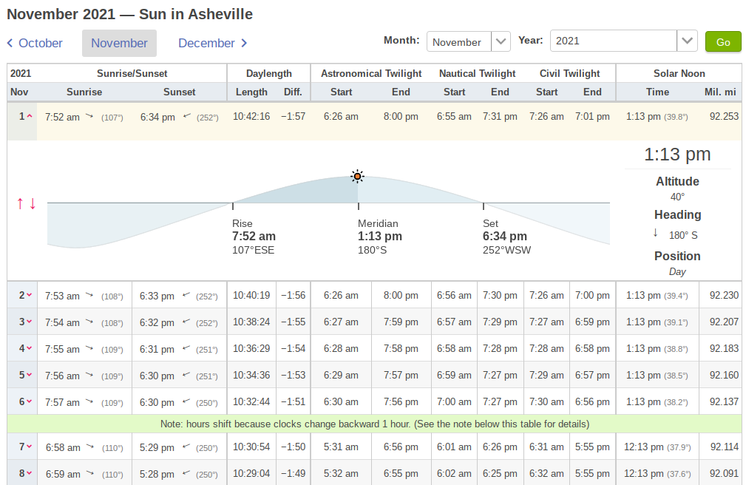Click sunrise direction arrow in Nov 5 row
The height and width of the screenshot is (485, 746).
point(89,375)
